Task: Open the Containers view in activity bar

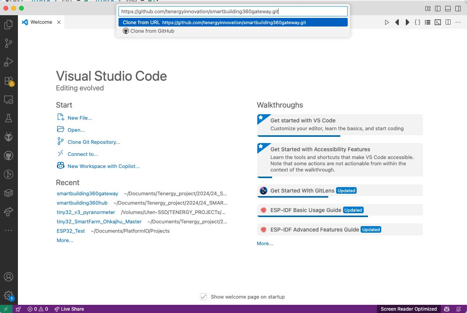Action: point(9,193)
